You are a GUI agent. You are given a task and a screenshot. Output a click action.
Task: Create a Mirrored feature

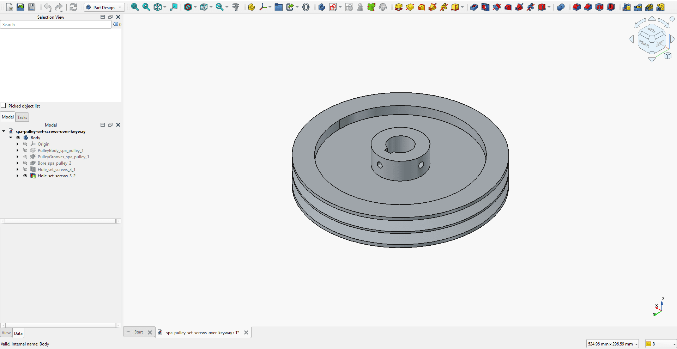(x=627, y=7)
